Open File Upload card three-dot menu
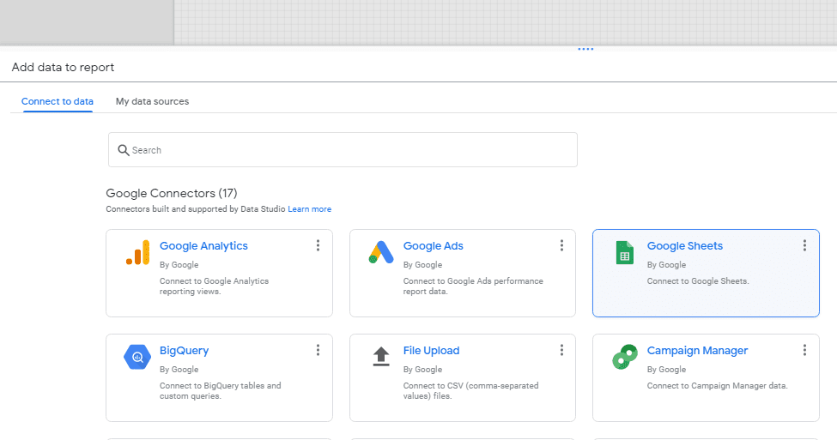The width and height of the screenshot is (837, 440). tap(561, 350)
